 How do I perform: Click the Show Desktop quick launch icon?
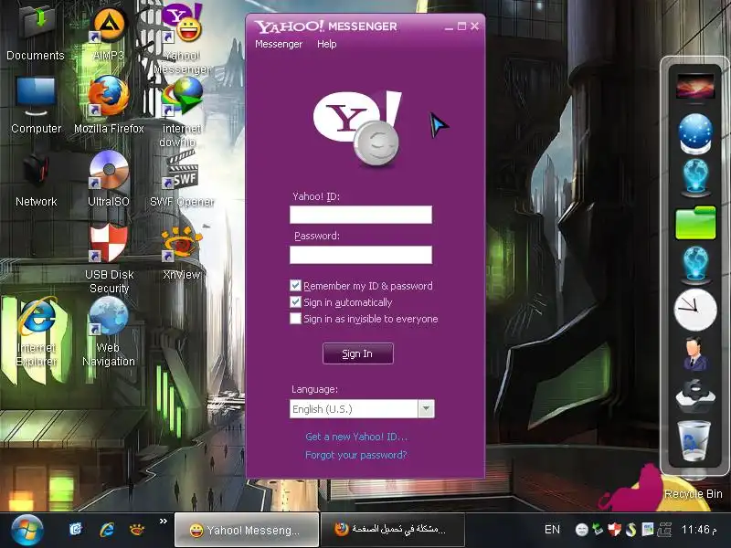point(76,530)
